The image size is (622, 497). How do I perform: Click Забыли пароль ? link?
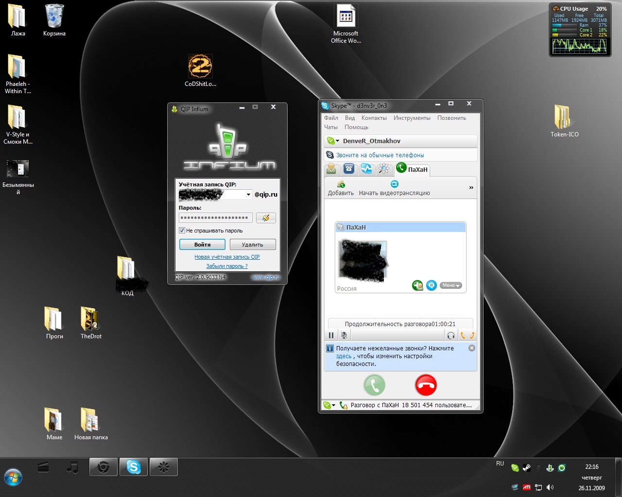tap(227, 266)
